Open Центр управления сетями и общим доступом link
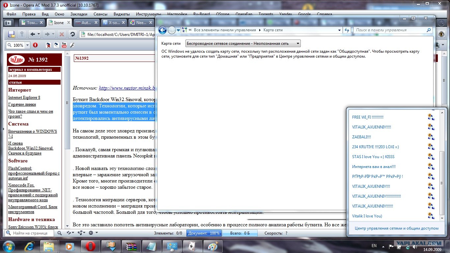Image resolution: width=450 pixels, height=253 pixels. [396, 228]
